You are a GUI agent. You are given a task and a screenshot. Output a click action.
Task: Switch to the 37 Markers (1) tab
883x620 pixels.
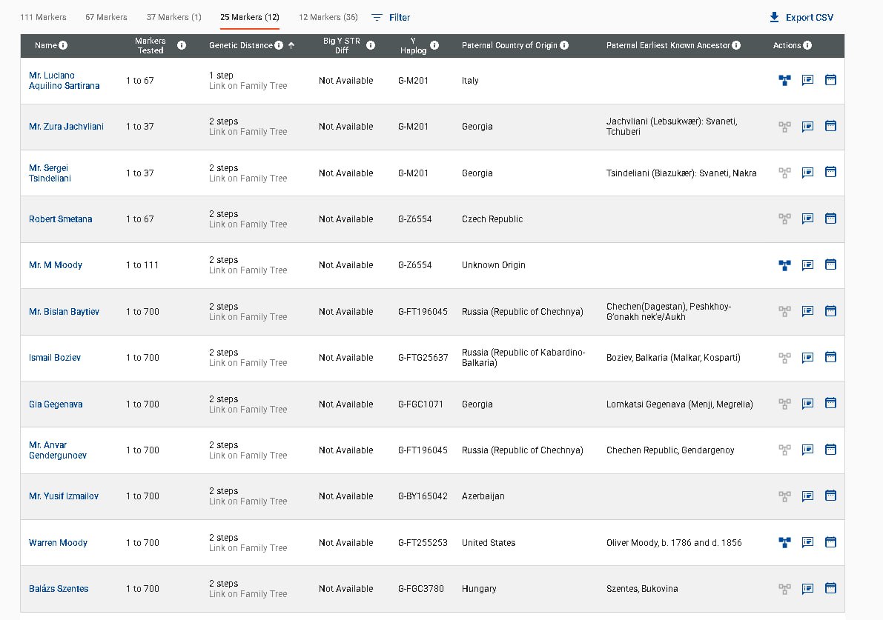(174, 17)
